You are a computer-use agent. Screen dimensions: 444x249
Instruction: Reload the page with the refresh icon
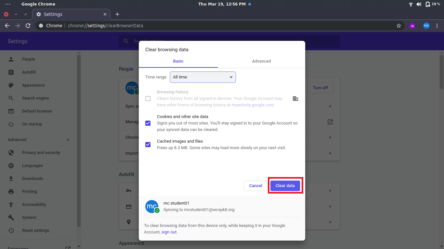coord(28,26)
